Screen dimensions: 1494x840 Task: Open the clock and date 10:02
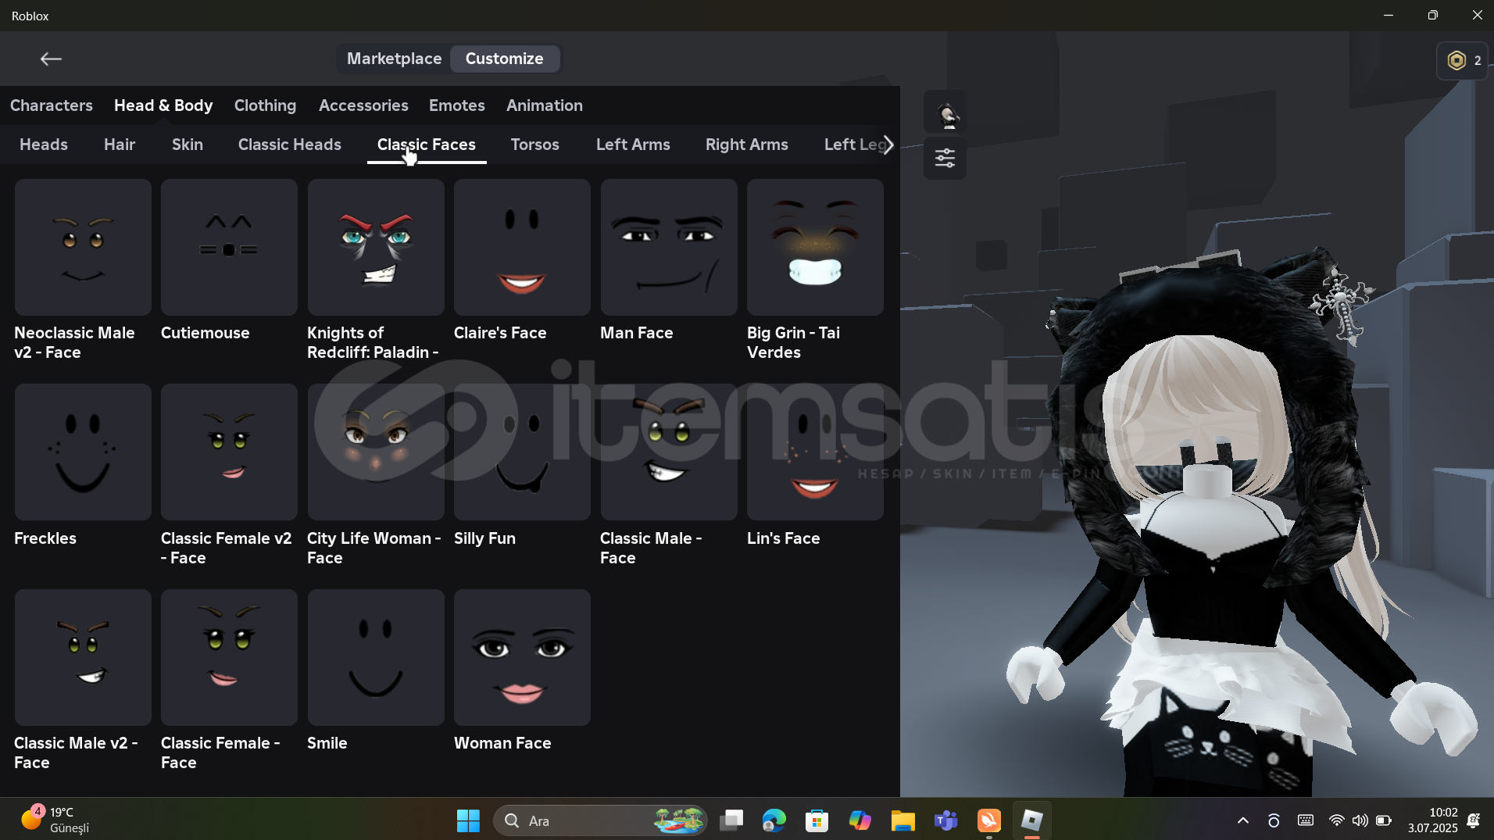click(1433, 820)
